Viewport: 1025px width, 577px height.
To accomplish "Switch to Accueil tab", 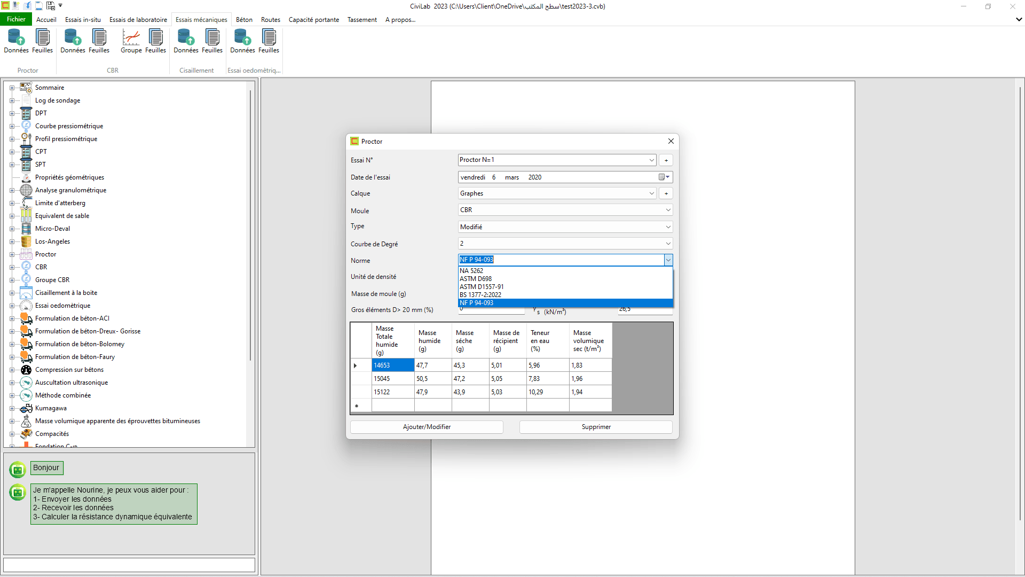I will tap(46, 20).
